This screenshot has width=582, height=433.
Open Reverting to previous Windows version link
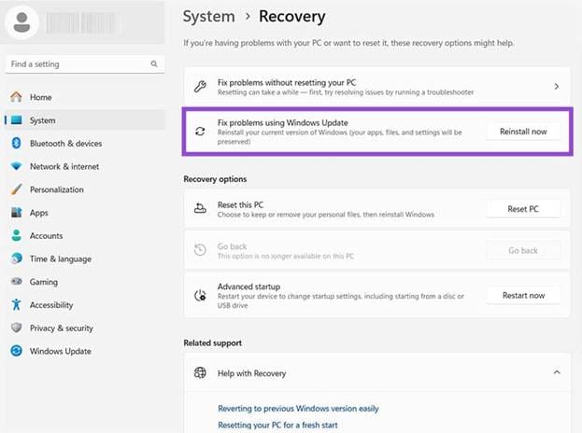tap(298, 408)
